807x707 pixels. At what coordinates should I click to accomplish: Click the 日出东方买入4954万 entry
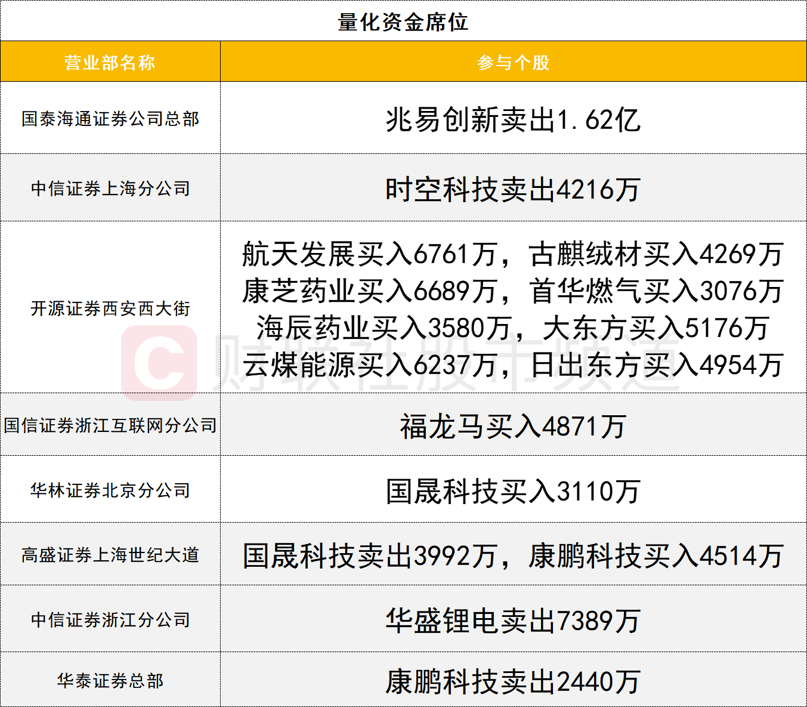(x=656, y=365)
